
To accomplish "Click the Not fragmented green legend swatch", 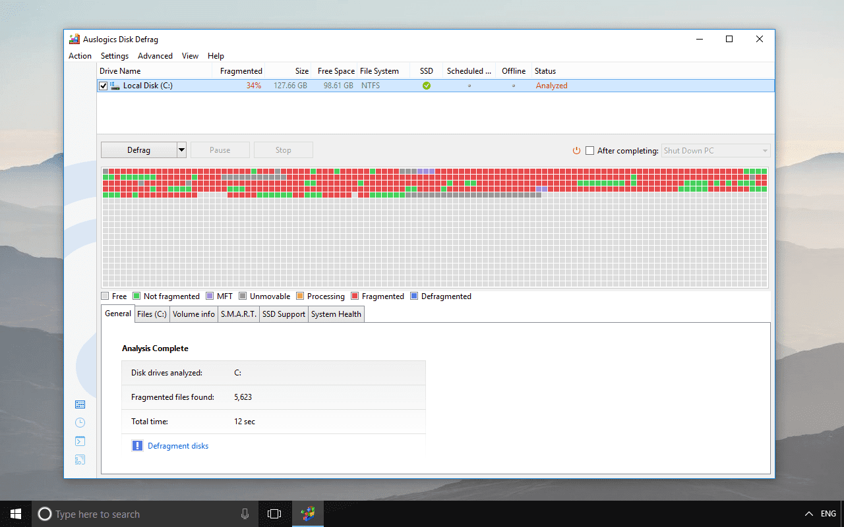I will pyautogui.click(x=136, y=296).
